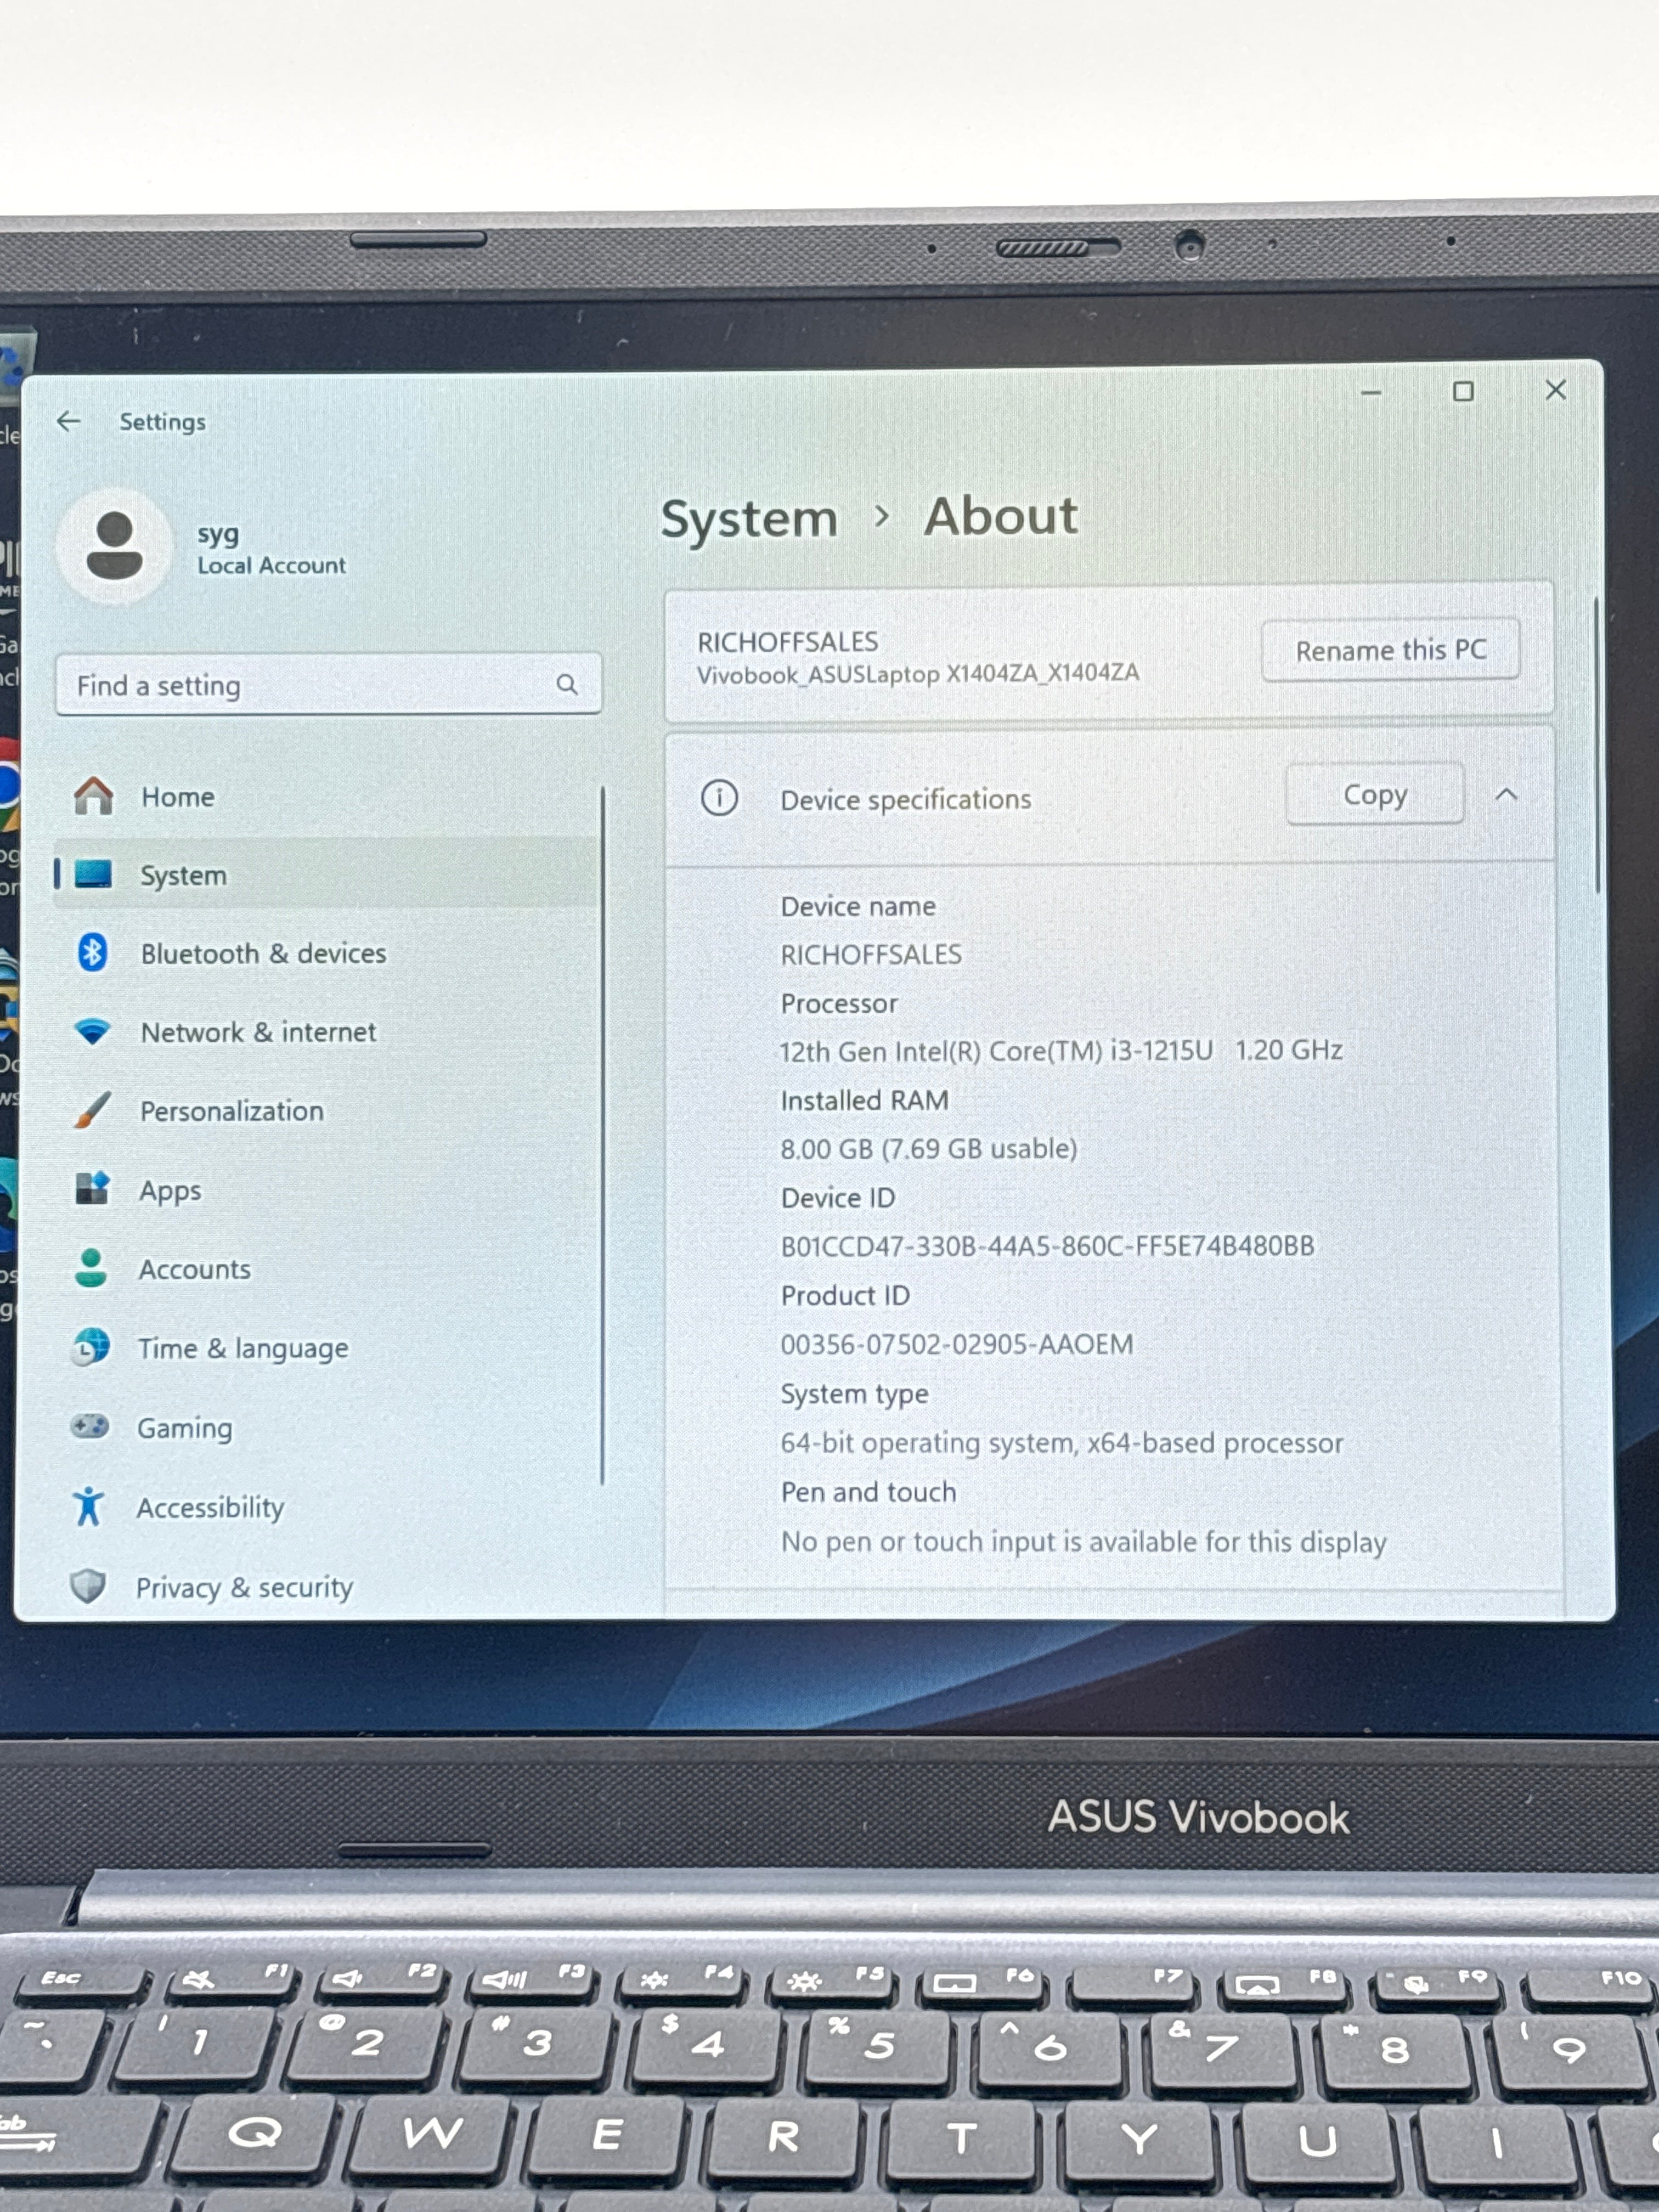Click the No pen or touch input text
The image size is (1659, 2212).
pos(1084,1542)
